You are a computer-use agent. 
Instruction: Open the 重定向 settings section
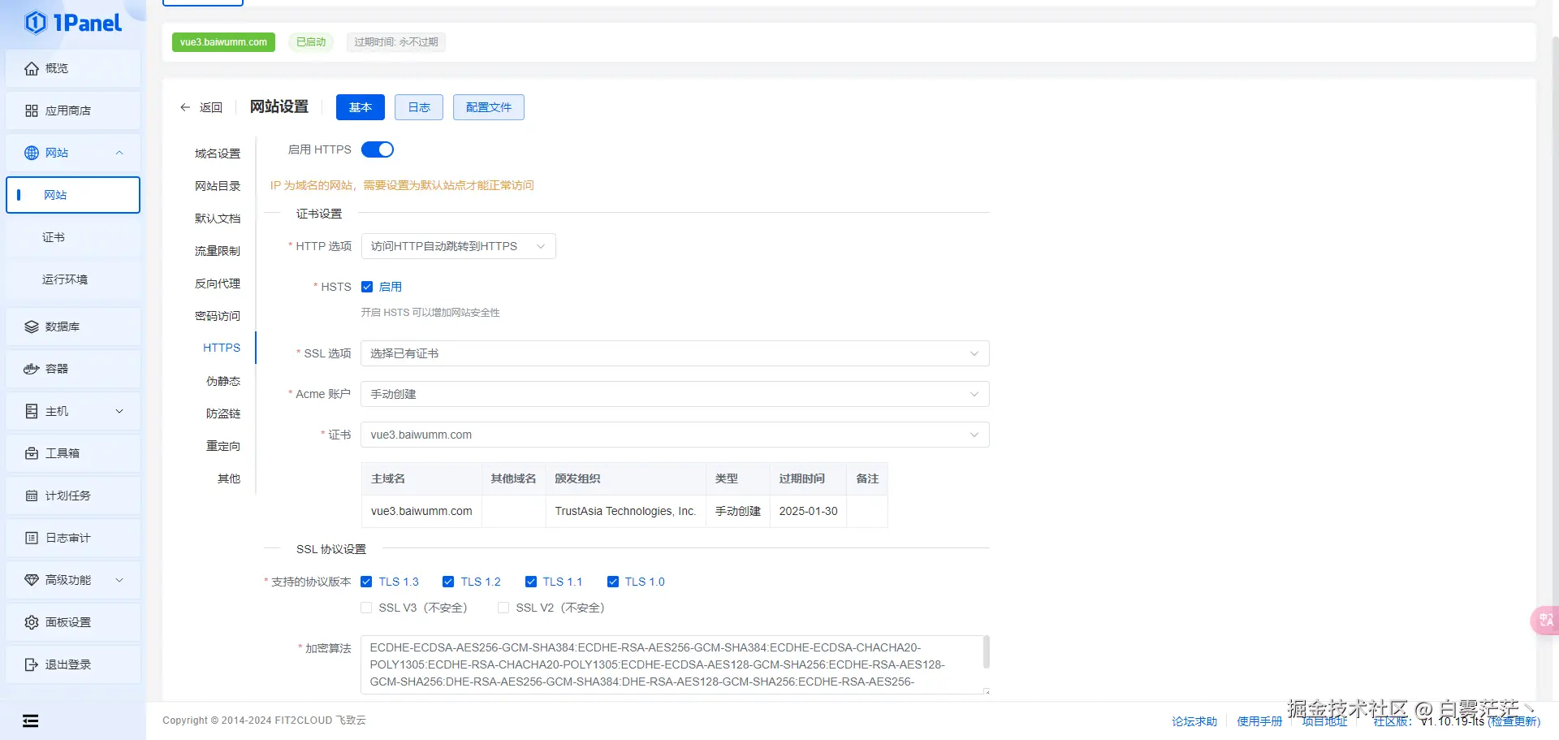(x=223, y=446)
